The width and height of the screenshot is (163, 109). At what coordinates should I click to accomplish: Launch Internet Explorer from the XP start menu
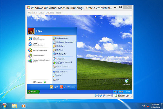[36, 39]
